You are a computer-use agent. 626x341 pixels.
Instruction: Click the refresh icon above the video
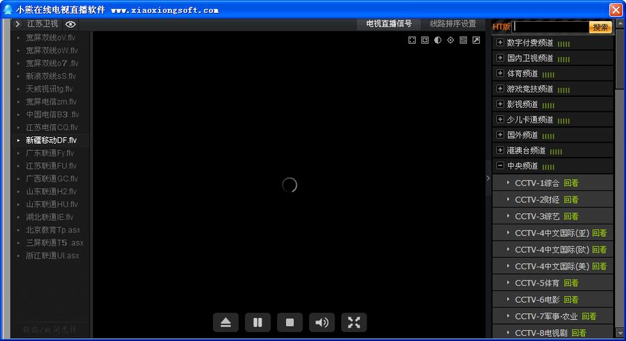(425, 40)
